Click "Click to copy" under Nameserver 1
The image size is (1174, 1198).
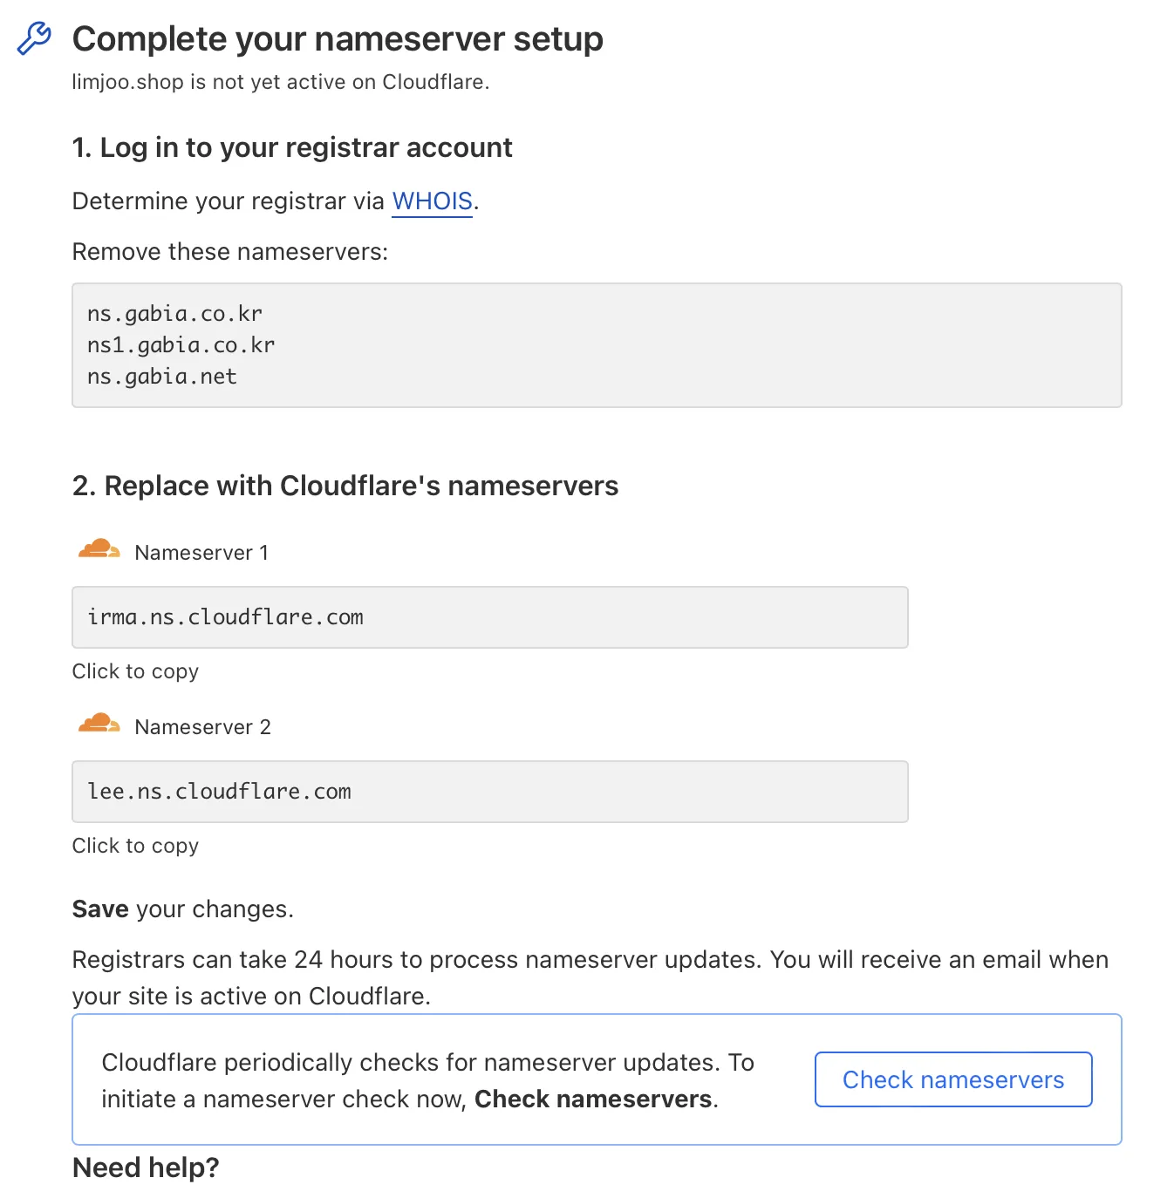(x=135, y=671)
